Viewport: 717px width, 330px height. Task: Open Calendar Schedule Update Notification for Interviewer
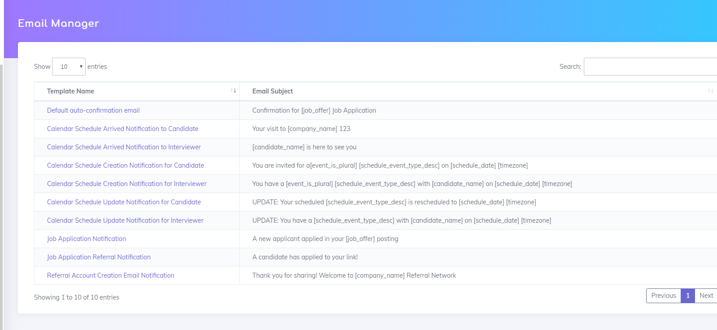click(125, 220)
